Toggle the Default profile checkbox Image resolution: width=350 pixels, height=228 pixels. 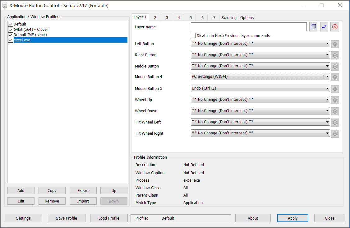[x=11, y=24]
